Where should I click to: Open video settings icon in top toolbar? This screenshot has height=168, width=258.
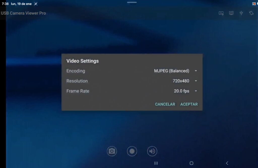tap(221, 13)
